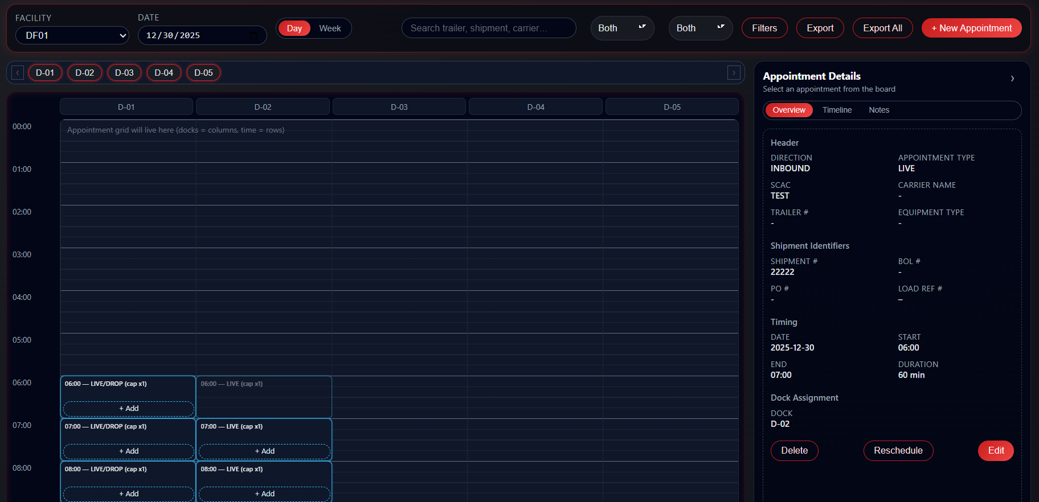The height and width of the screenshot is (502, 1039).
Task: Add appointment in D-01 06:00 slot
Action: [129, 409]
